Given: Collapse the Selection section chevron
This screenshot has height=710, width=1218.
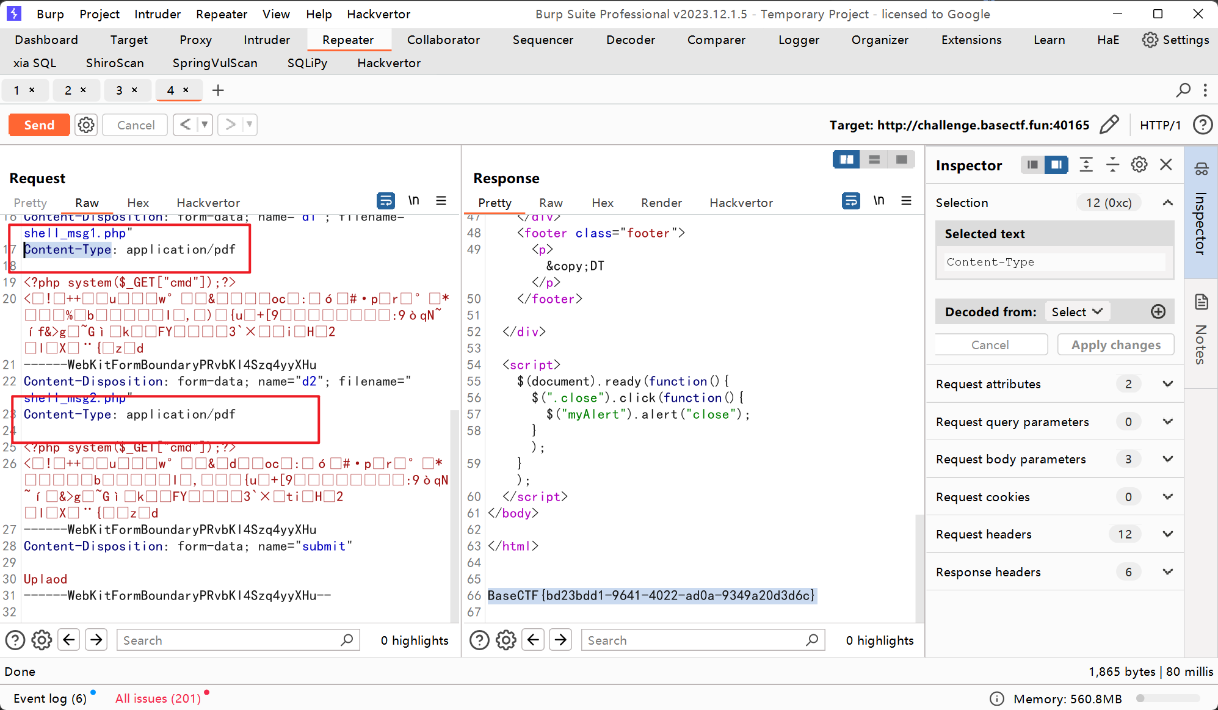Looking at the screenshot, I should click(1167, 203).
